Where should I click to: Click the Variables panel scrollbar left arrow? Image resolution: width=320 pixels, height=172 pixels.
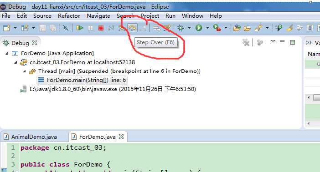[308, 97]
